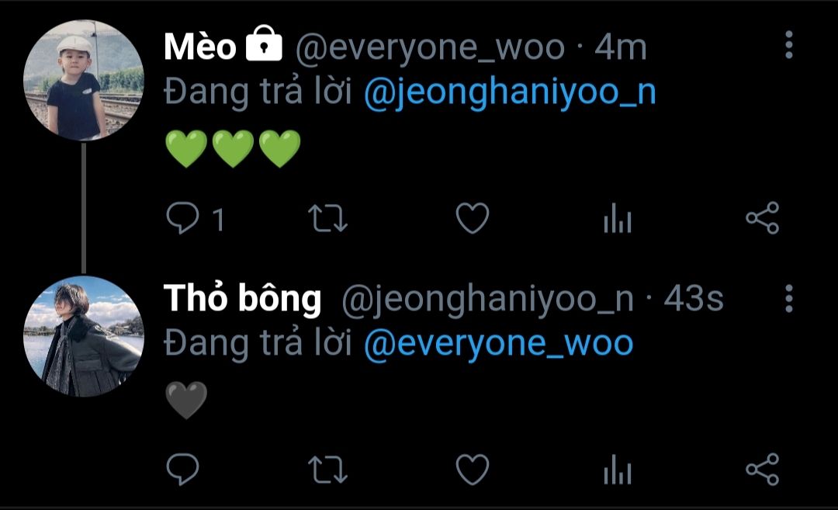
Task: Click the gray @everyone_woo handle beside Mèo
Action: [430, 49]
